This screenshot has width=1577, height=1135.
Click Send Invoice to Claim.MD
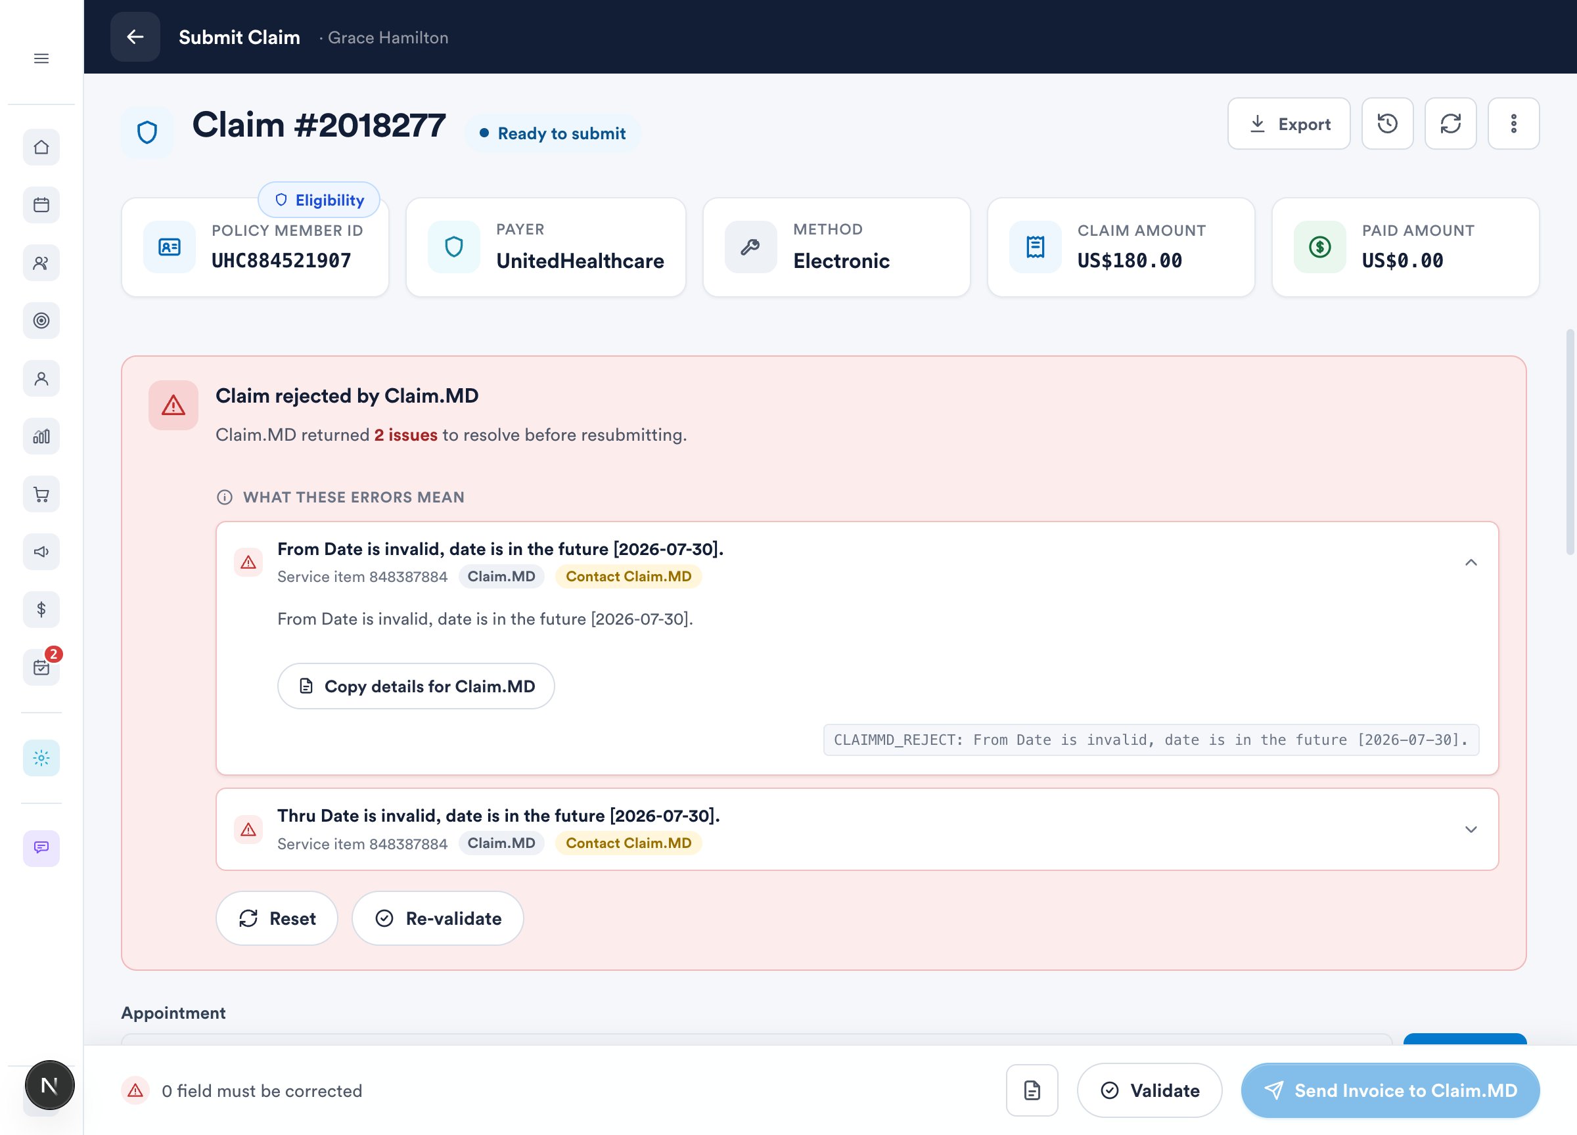(x=1390, y=1090)
